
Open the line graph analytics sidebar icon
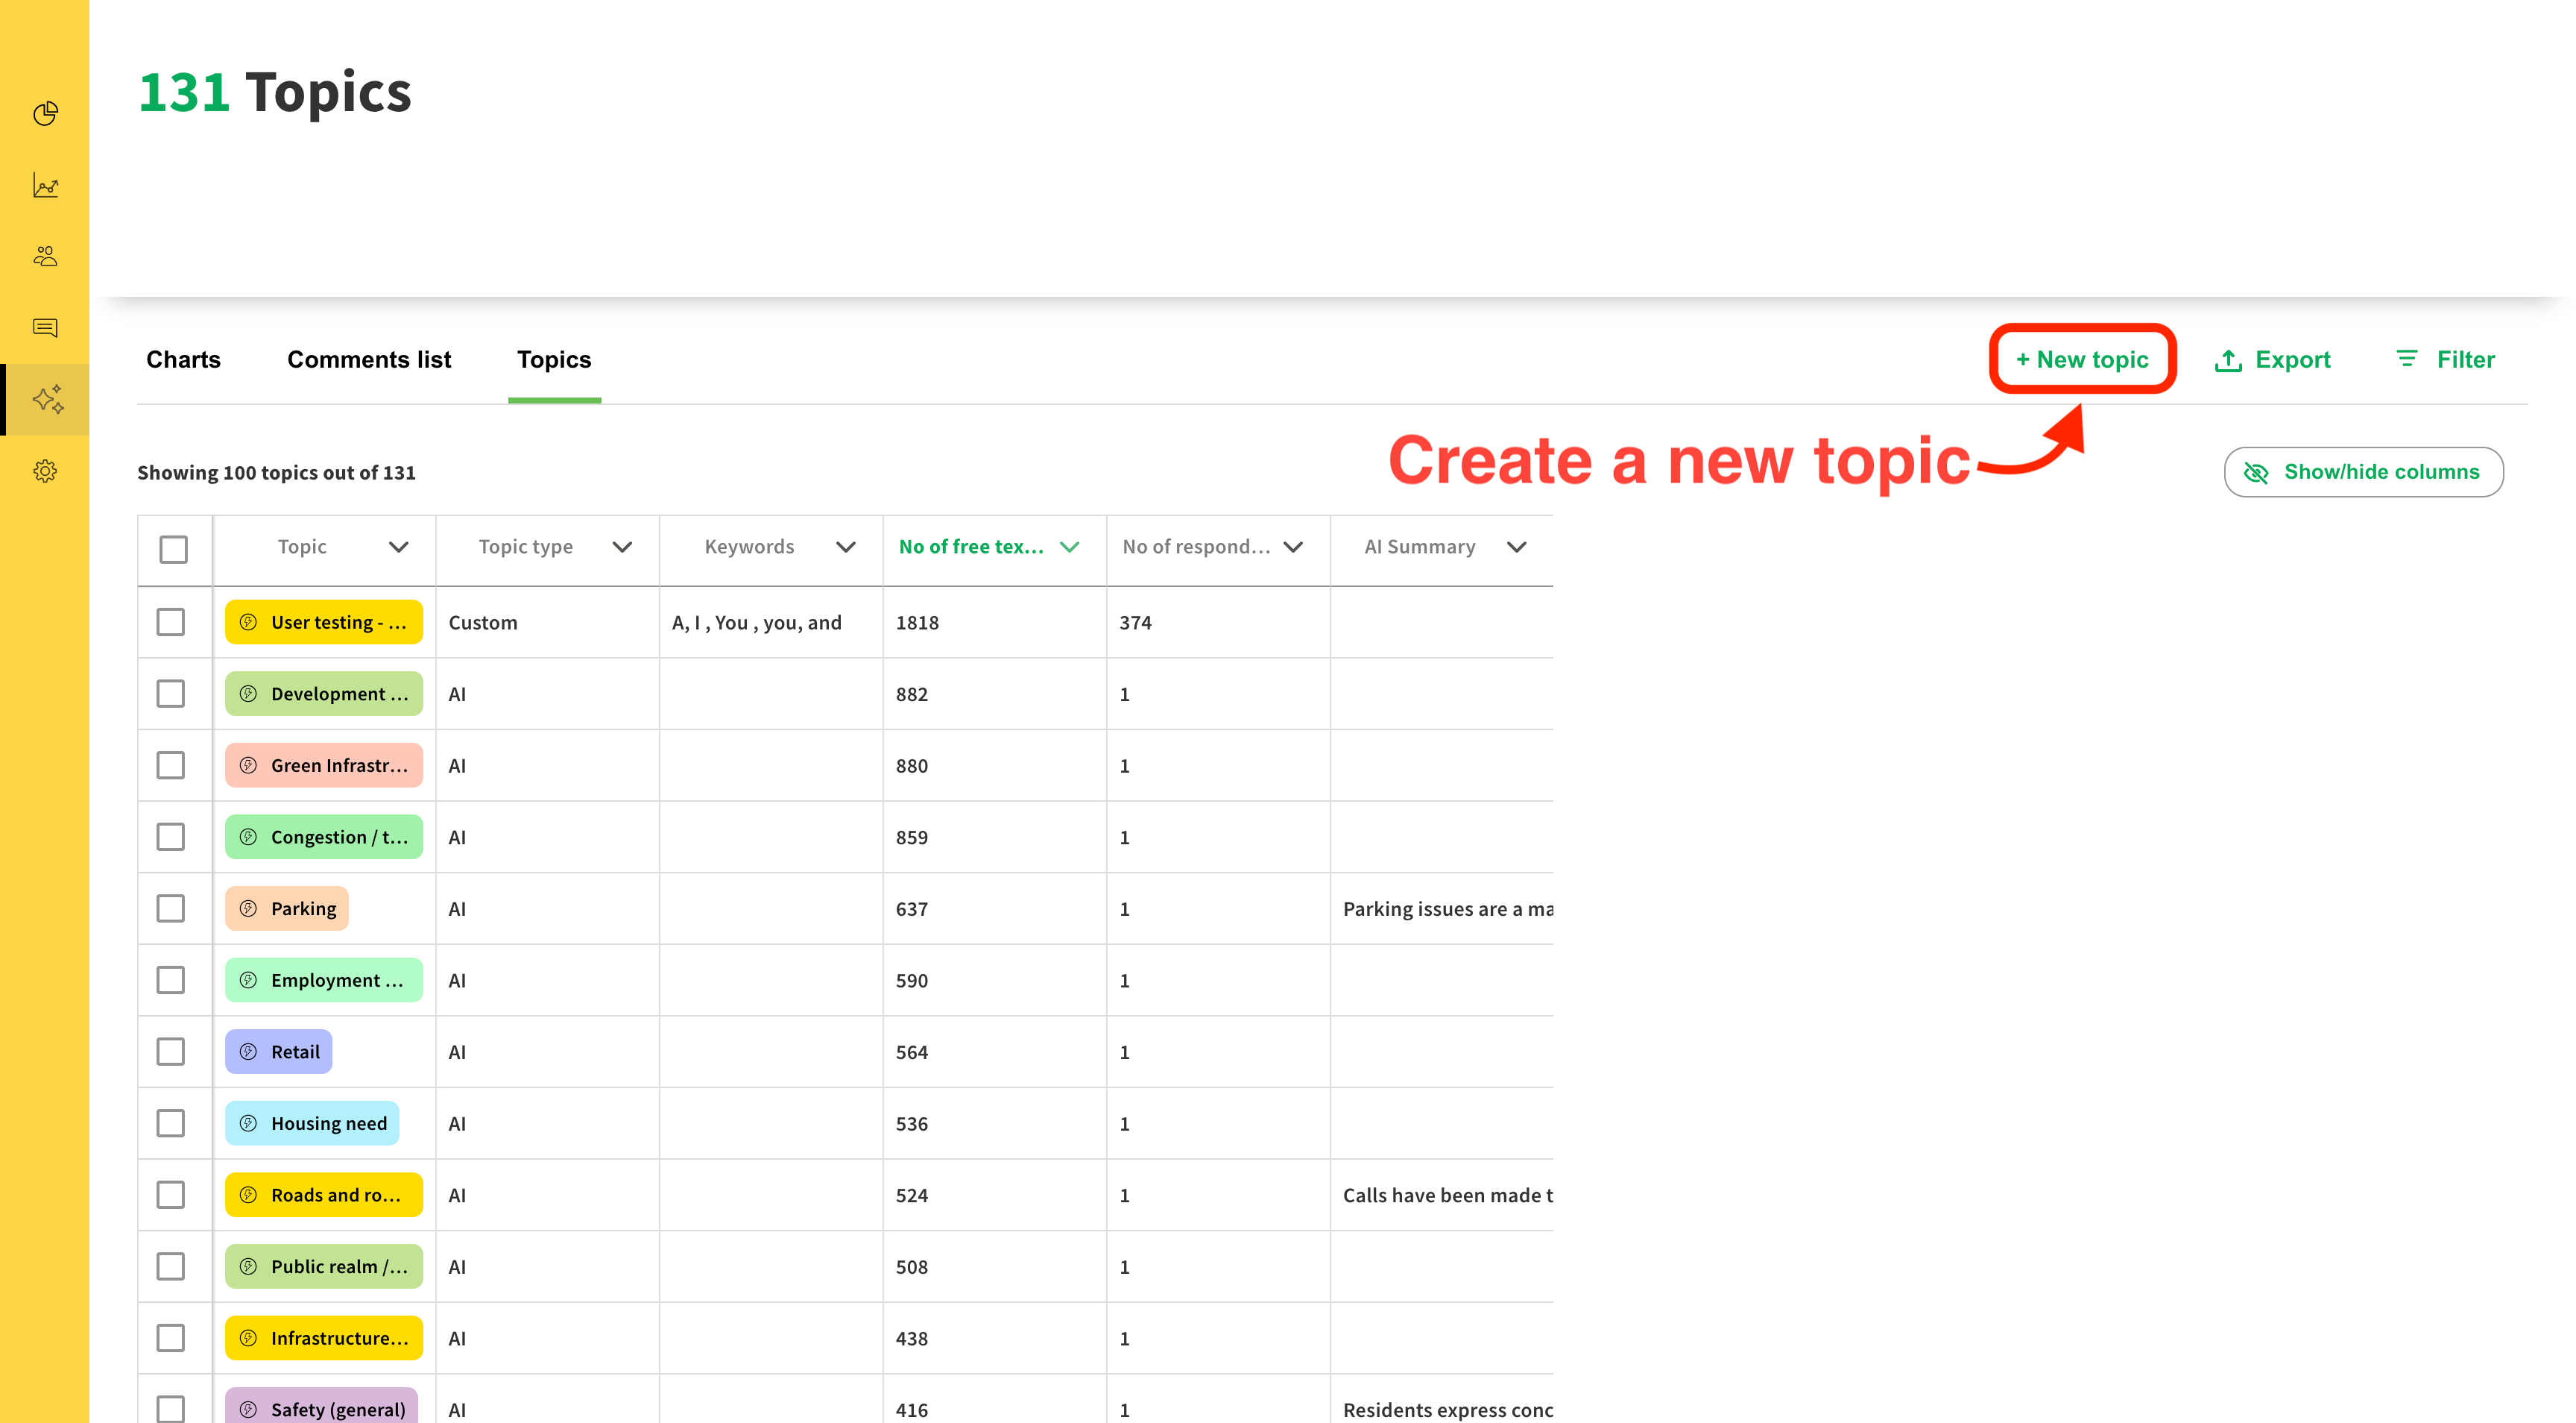[45, 185]
